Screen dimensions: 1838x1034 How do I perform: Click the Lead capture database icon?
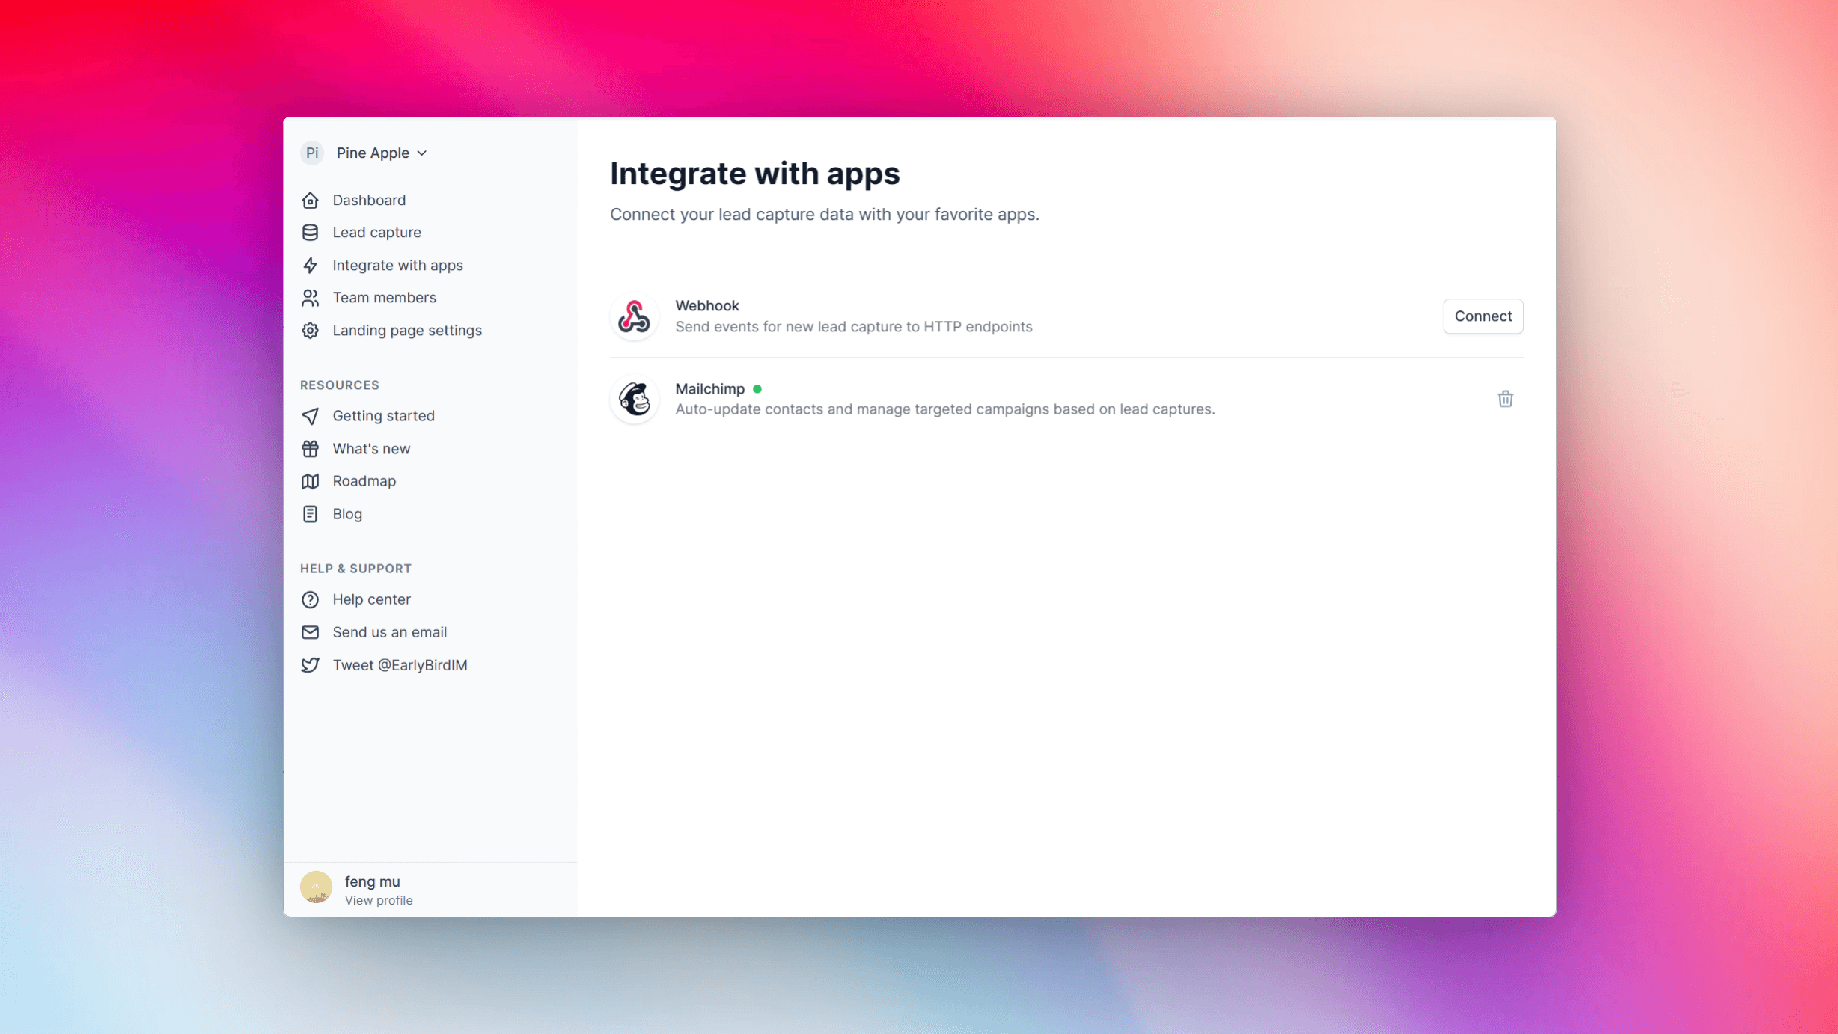(x=310, y=233)
